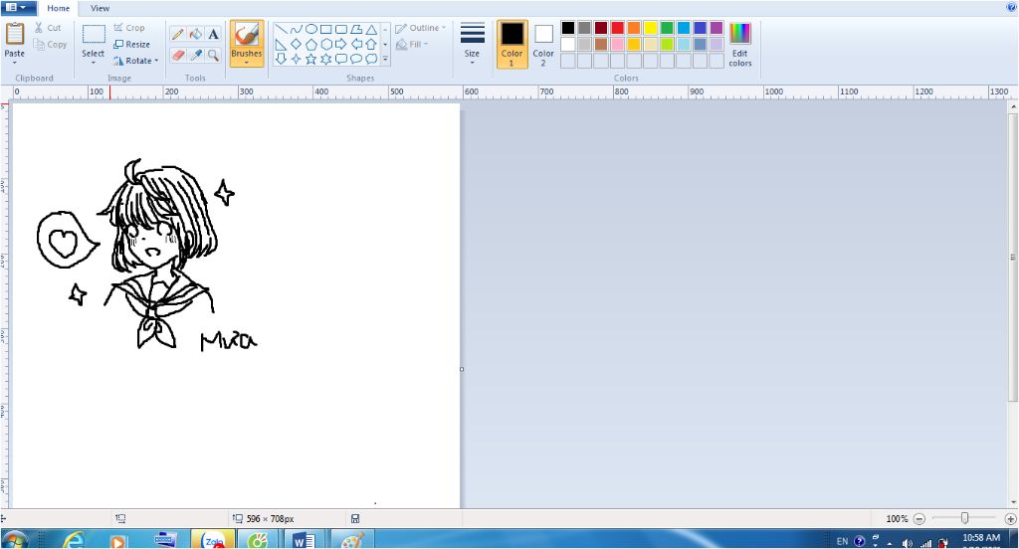
Task: Choose the Oval shape
Action: (311, 29)
